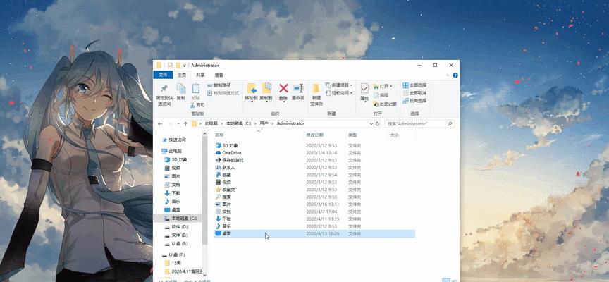Viewport: 609px width, 282px height.
Task: Click the 粘贴 paste clipboard icon
Action: pos(196,89)
